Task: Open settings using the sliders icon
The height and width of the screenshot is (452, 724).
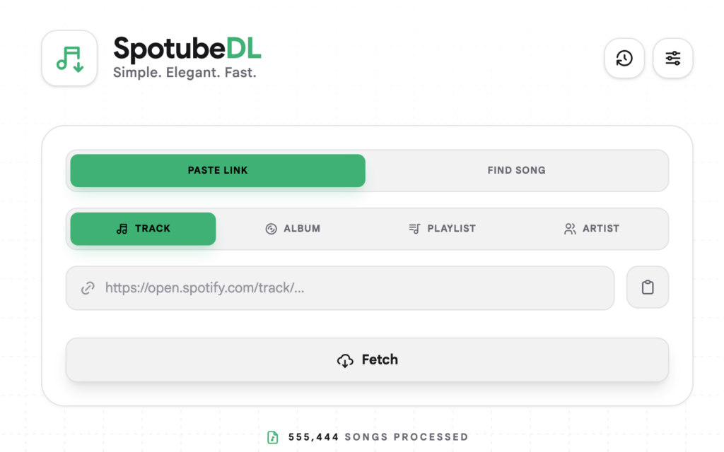Action: click(672, 58)
